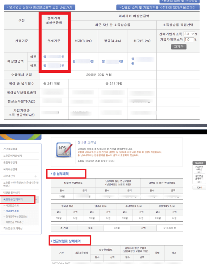Viewport: 207px width, 264px height.
Task: Open the 기초연금 모의계산 menu item
Action: tap(13, 228)
